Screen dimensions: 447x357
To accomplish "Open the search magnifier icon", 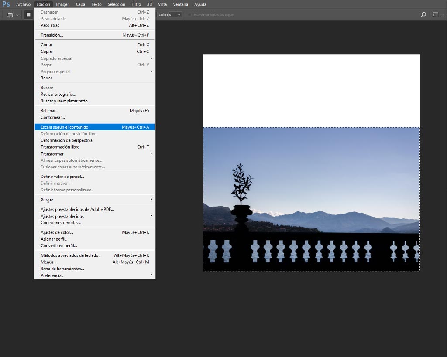I will pyautogui.click(x=423, y=14).
